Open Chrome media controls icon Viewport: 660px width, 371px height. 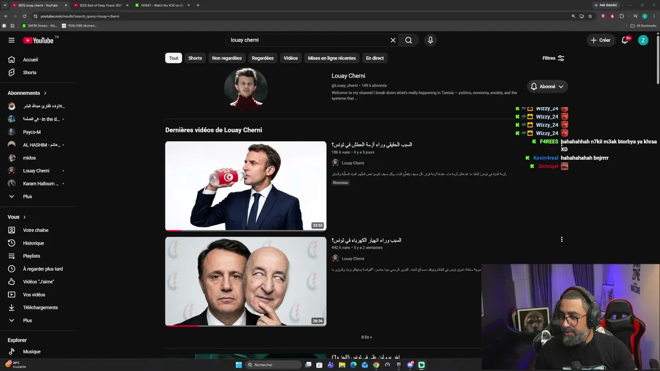click(635, 16)
